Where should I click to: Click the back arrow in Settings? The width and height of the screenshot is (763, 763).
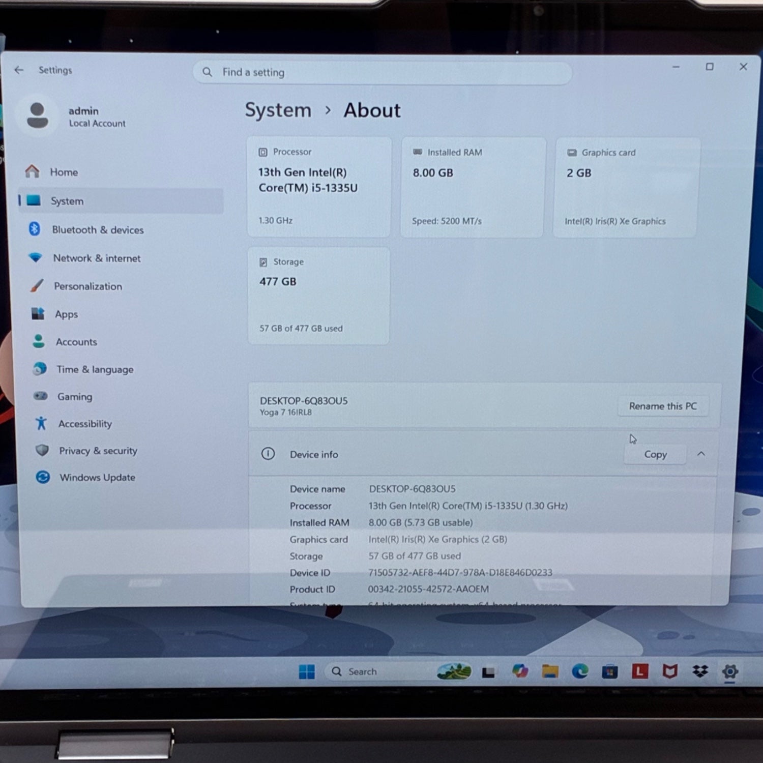point(19,70)
